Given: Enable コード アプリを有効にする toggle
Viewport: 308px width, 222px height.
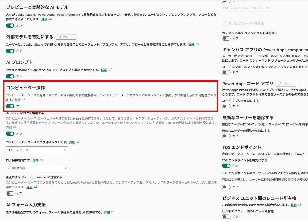Looking at the screenshot, I should tap(226, 106).
